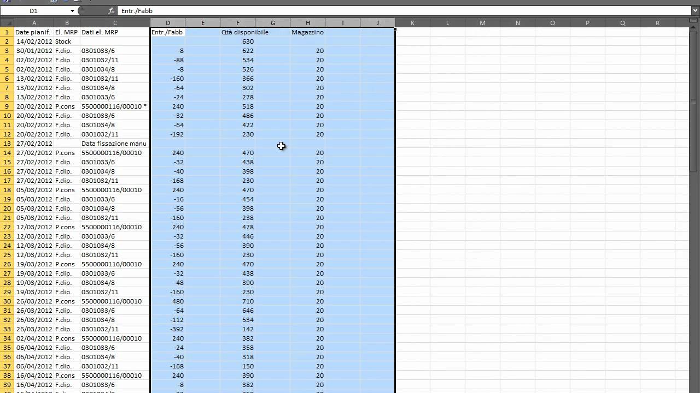Click the cell with value 518
The image size is (700, 393).
pyautogui.click(x=238, y=106)
